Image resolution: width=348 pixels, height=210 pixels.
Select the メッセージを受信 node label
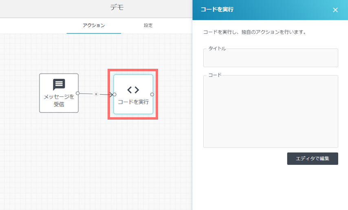tap(59, 100)
